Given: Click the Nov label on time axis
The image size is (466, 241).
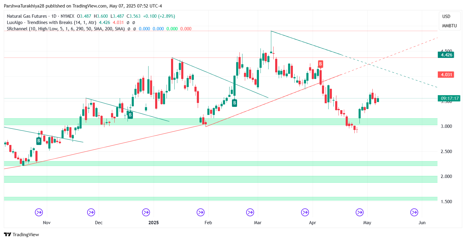Looking at the screenshot, I should [47, 223].
